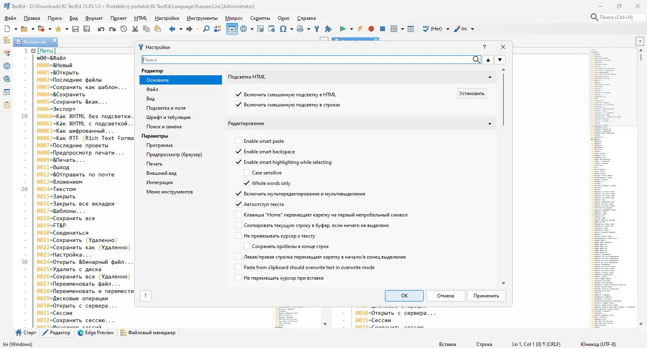Check the Case sensitive option

[247, 172]
